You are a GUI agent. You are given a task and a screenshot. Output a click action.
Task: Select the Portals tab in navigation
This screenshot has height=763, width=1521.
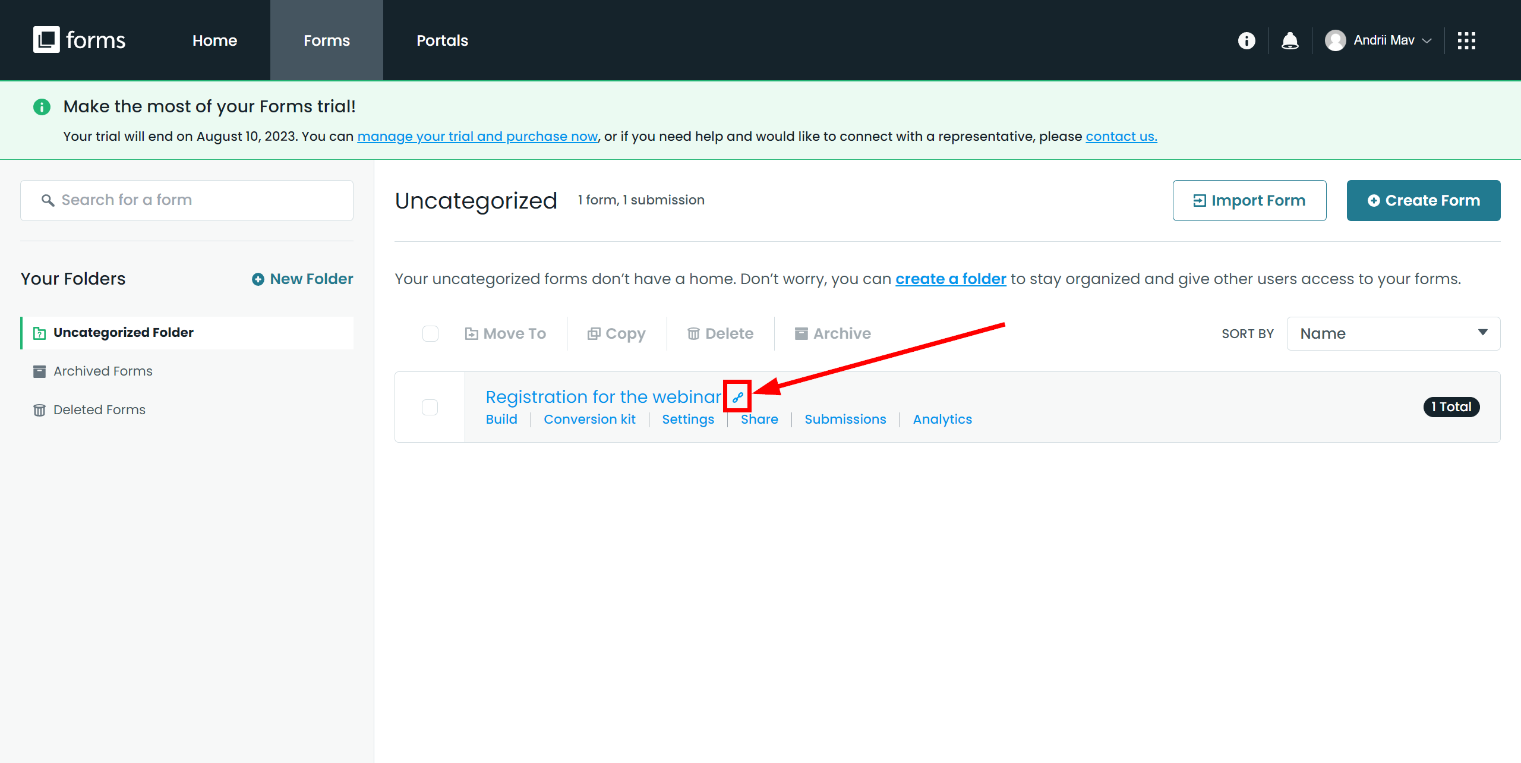point(443,40)
